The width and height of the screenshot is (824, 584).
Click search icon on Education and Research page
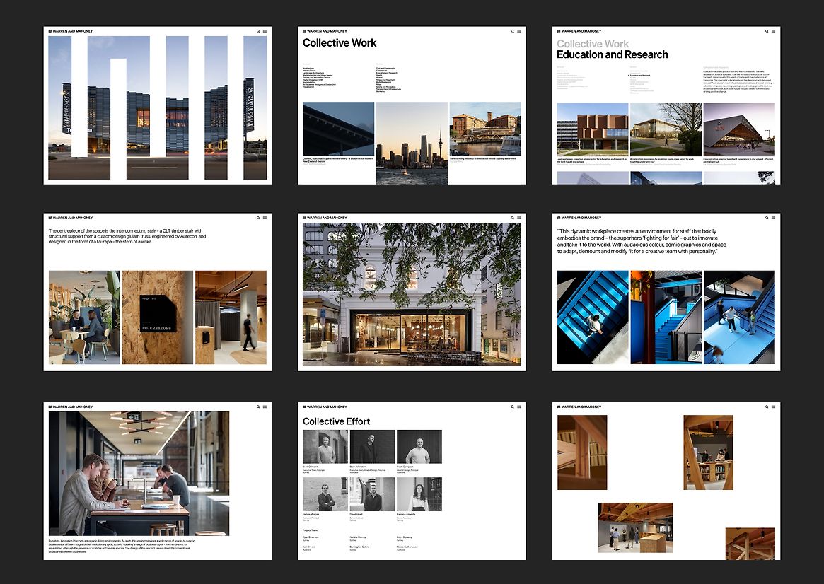pos(766,31)
